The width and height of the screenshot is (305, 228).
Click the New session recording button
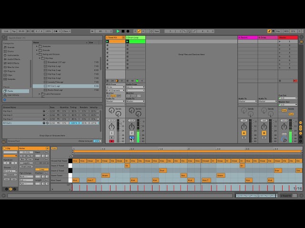pyautogui.click(x=157, y=31)
